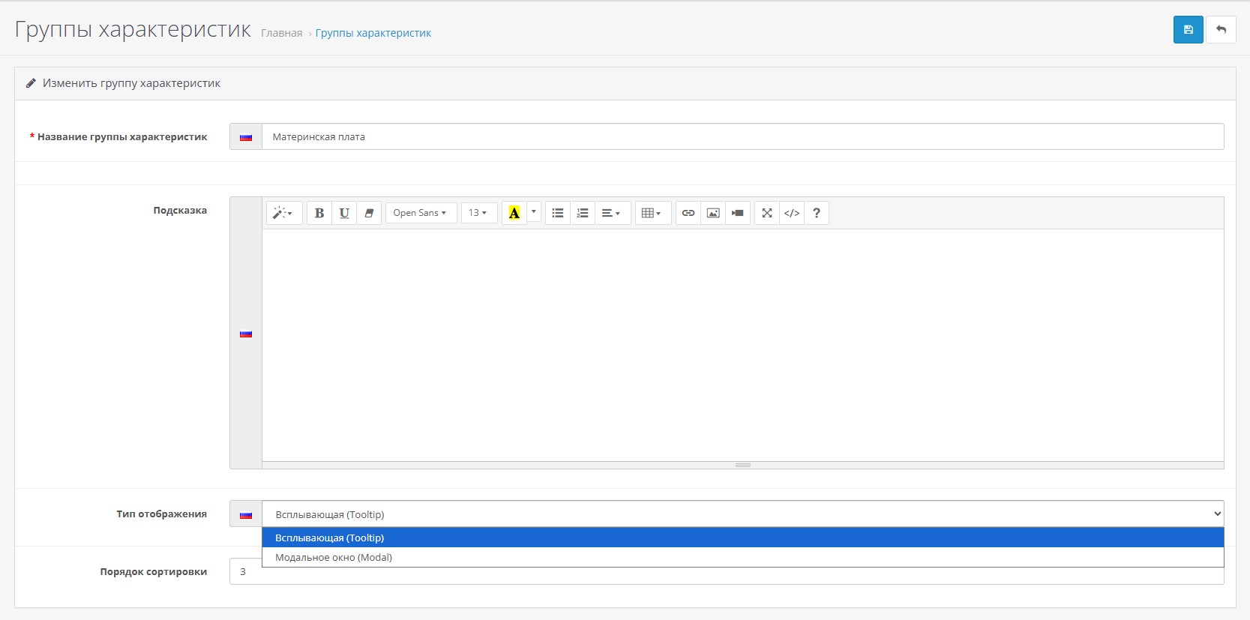Click the yellow highlight color button
Image resolution: width=1250 pixels, height=620 pixels.
pos(514,213)
